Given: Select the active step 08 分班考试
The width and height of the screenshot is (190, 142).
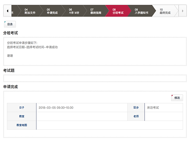Looking at the screenshot, I should coord(118,11).
